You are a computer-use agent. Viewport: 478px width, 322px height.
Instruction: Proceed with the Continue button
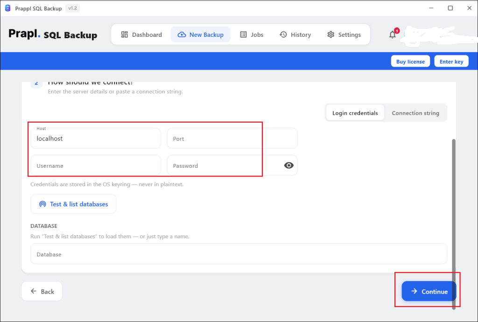coord(429,291)
